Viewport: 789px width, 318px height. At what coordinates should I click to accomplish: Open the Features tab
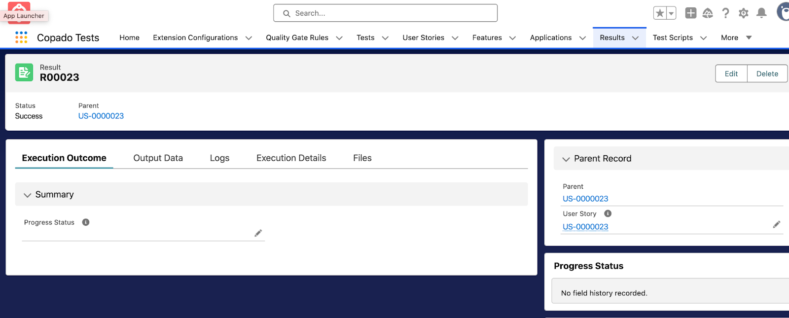(487, 37)
